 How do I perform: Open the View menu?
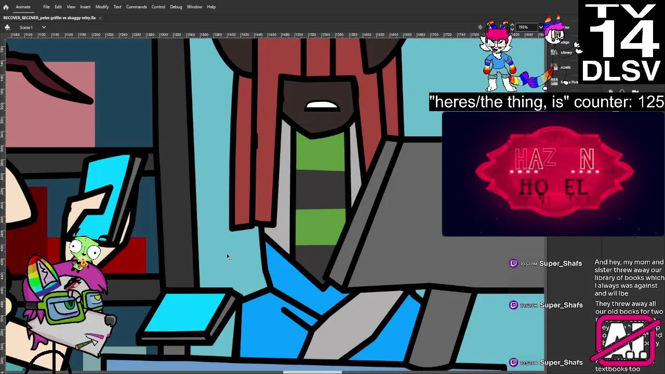click(71, 7)
